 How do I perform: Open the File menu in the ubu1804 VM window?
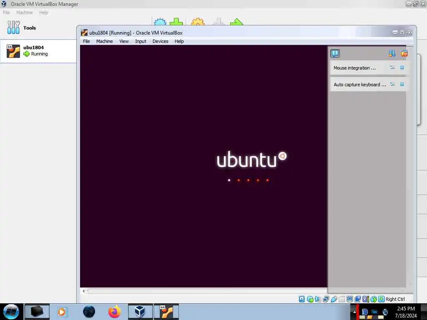click(x=86, y=41)
